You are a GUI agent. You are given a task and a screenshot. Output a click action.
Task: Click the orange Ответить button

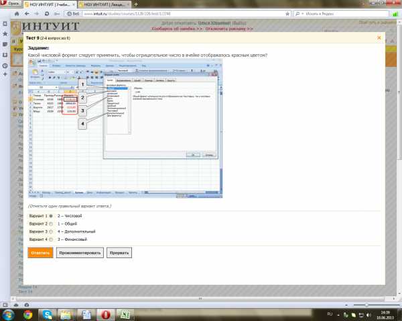click(40, 253)
